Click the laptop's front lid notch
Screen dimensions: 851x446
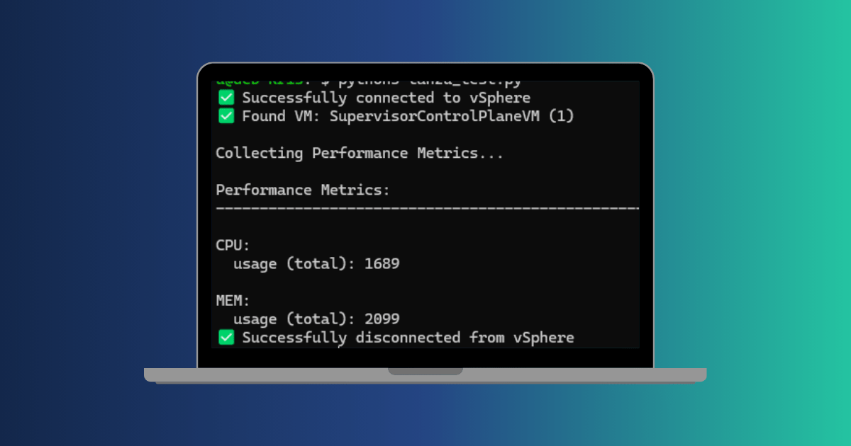pyautogui.click(x=425, y=371)
